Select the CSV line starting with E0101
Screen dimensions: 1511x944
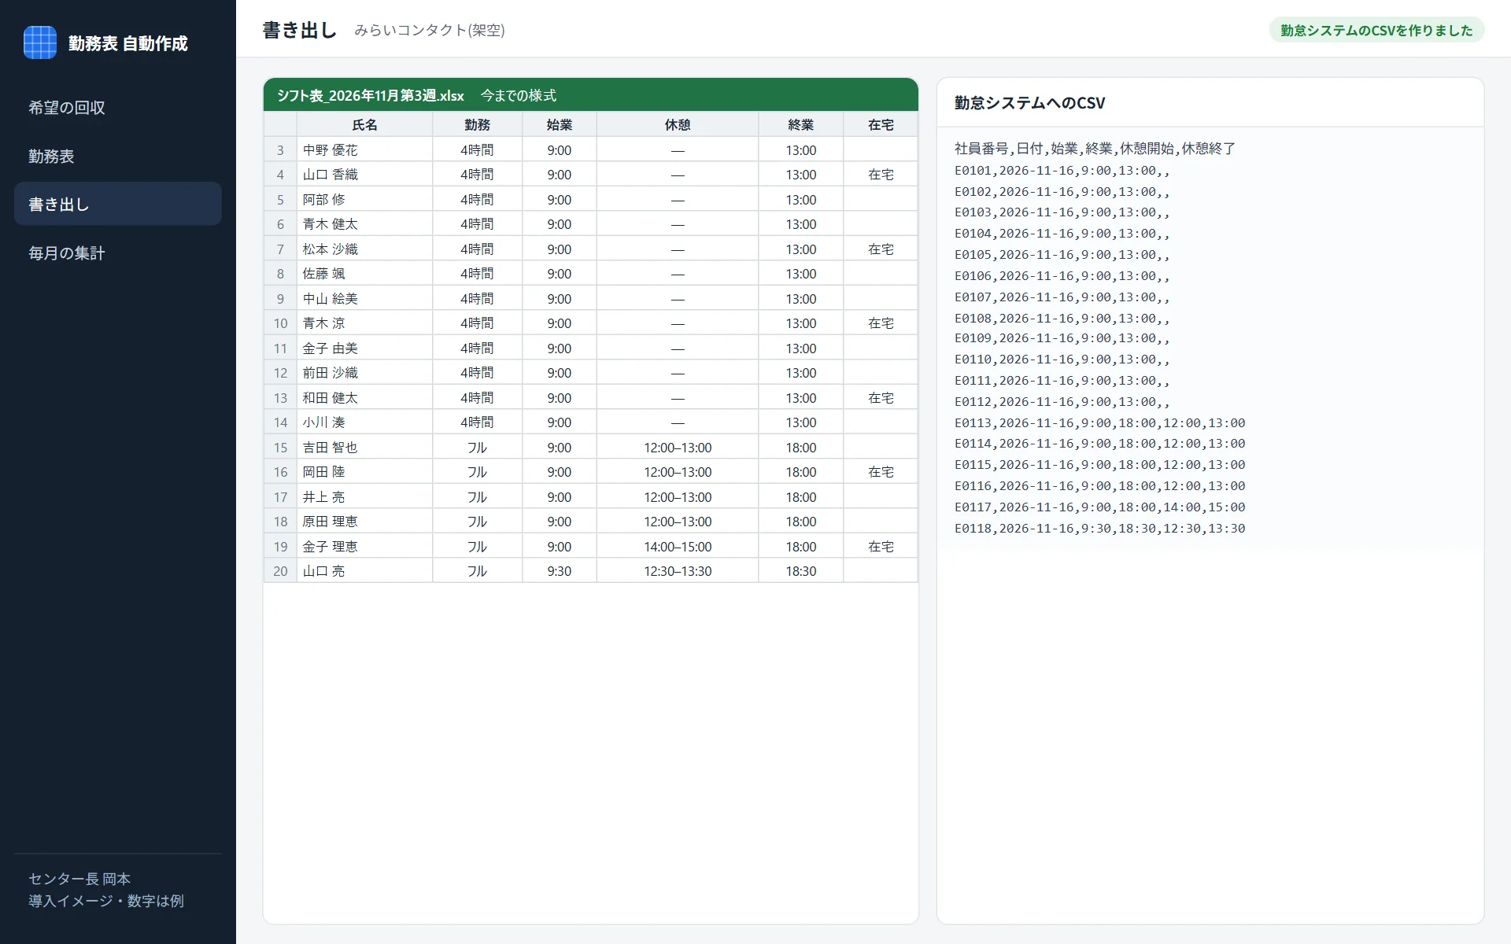pos(1062,170)
